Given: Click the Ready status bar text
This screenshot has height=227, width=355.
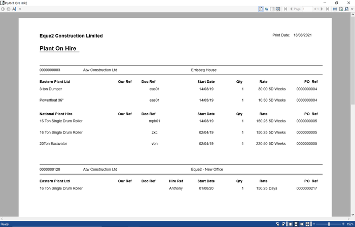Looking at the screenshot, I should pyautogui.click(x=5, y=224).
